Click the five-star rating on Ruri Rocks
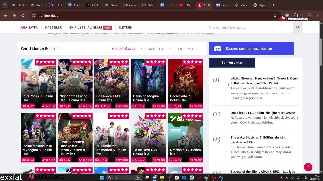323x181 pixels. [x=45, y=62]
